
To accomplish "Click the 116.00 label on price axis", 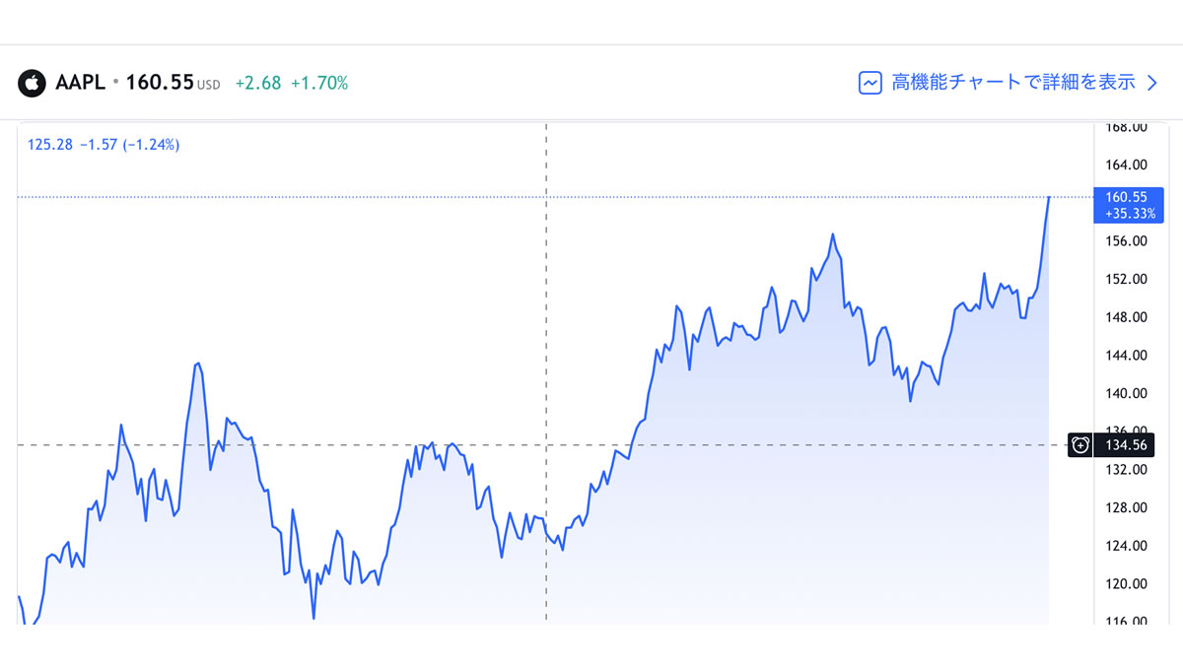I will tap(1126, 622).
